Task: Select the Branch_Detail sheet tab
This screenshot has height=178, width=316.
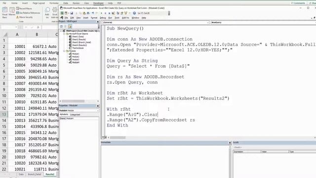Action: pyautogui.click(x=35, y=175)
